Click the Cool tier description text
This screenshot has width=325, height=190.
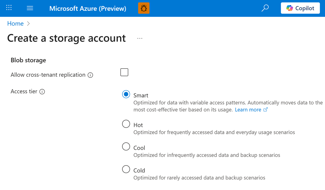coord(207,155)
